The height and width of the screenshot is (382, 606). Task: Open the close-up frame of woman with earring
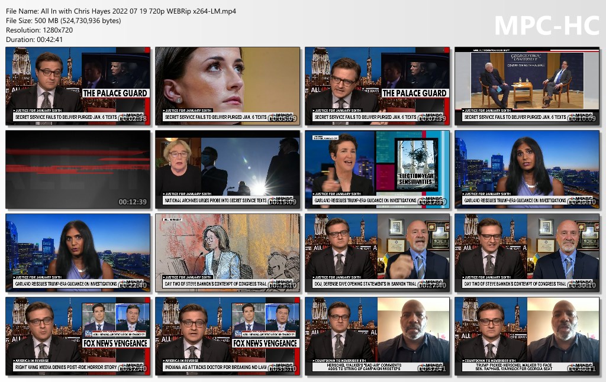[228, 86]
